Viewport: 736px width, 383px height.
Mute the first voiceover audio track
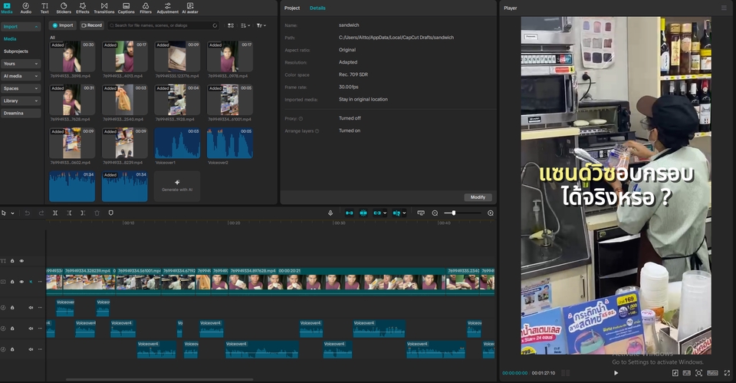pos(31,307)
